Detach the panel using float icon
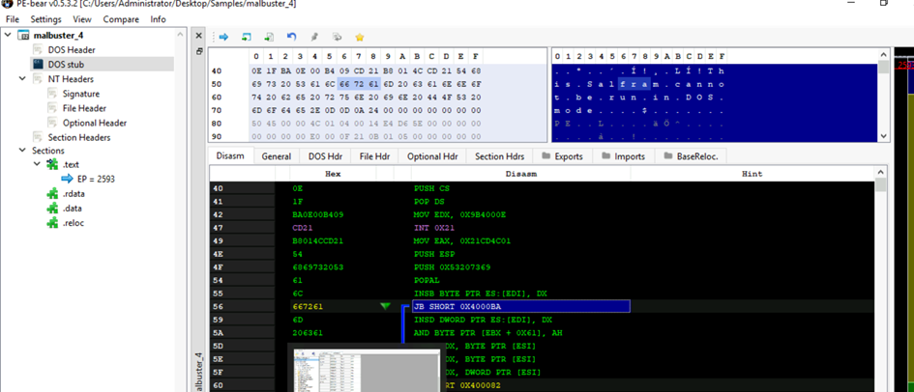This screenshot has width=914, height=392. click(198, 52)
